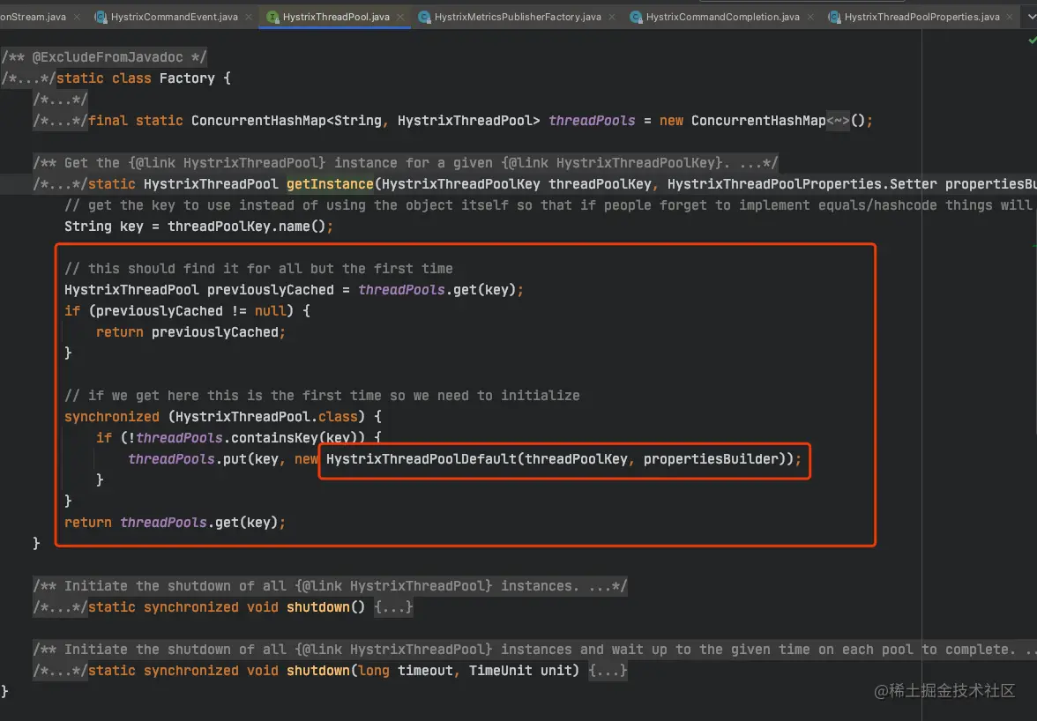Click the 'propertiesBuilder' argument in constructor call
This screenshot has width=1037, height=721.
(711, 458)
